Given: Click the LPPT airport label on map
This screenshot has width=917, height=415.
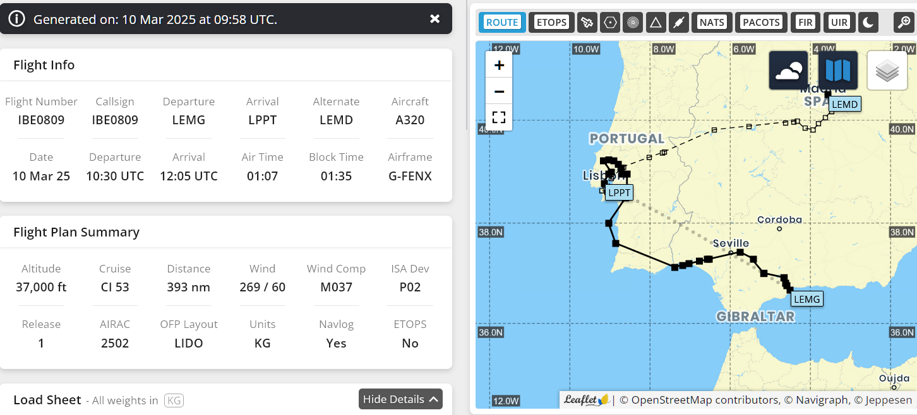Looking at the screenshot, I should click(x=619, y=193).
